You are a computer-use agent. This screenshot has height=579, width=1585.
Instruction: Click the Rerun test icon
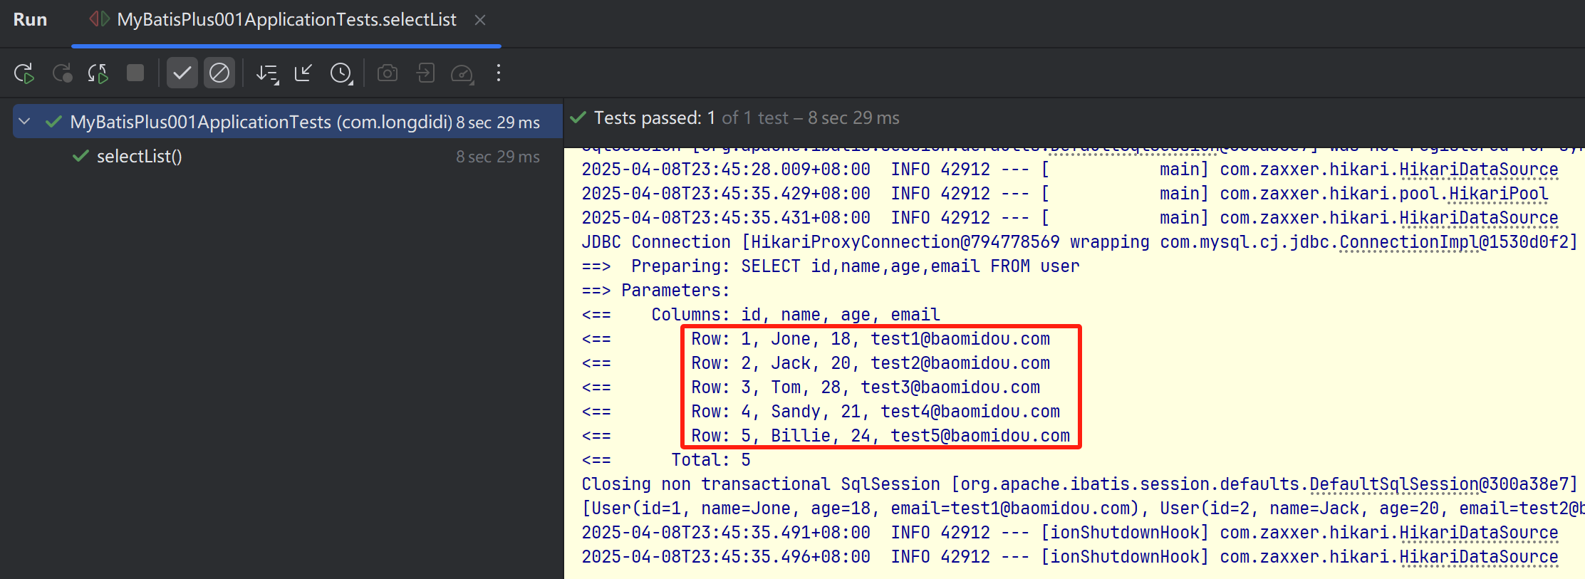pyautogui.click(x=24, y=73)
